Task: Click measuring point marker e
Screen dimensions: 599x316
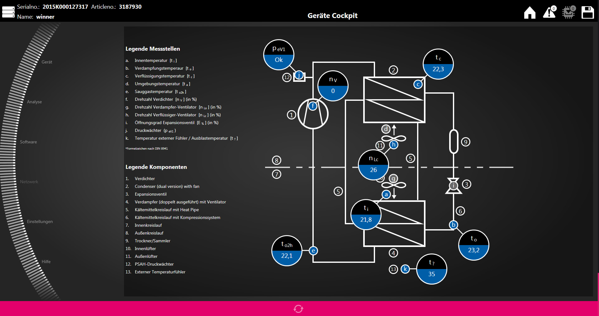Action: click(x=313, y=251)
